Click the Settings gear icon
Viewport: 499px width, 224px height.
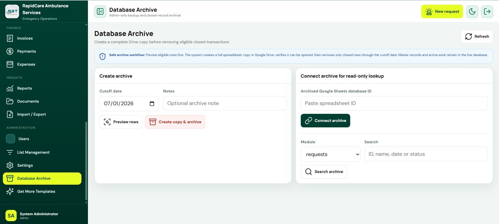10,165
